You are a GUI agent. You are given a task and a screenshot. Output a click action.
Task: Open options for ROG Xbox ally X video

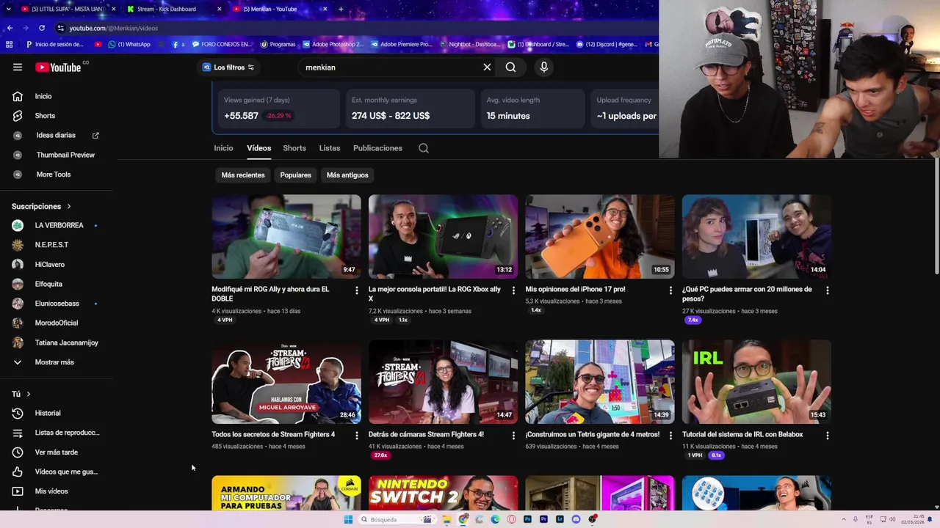(x=513, y=290)
